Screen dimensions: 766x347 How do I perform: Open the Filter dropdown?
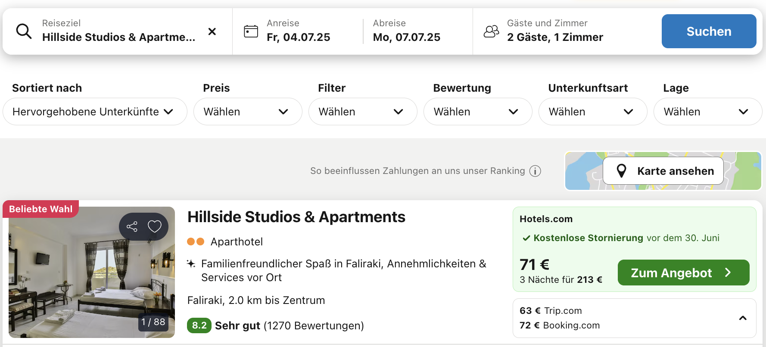pyautogui.click(x=363, y=112)
